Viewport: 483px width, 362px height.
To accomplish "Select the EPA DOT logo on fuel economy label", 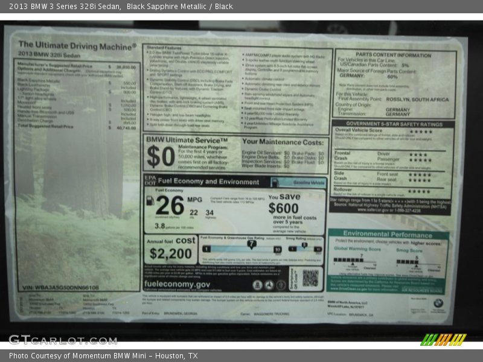I will point(149,180).
